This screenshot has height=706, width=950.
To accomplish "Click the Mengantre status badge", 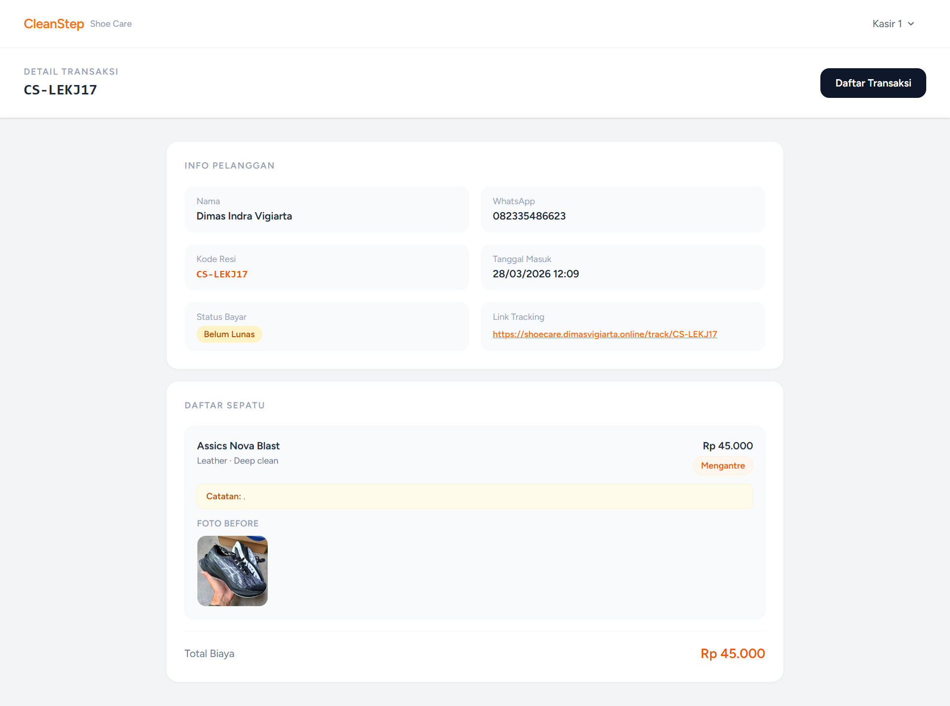I will pos(722,466).
